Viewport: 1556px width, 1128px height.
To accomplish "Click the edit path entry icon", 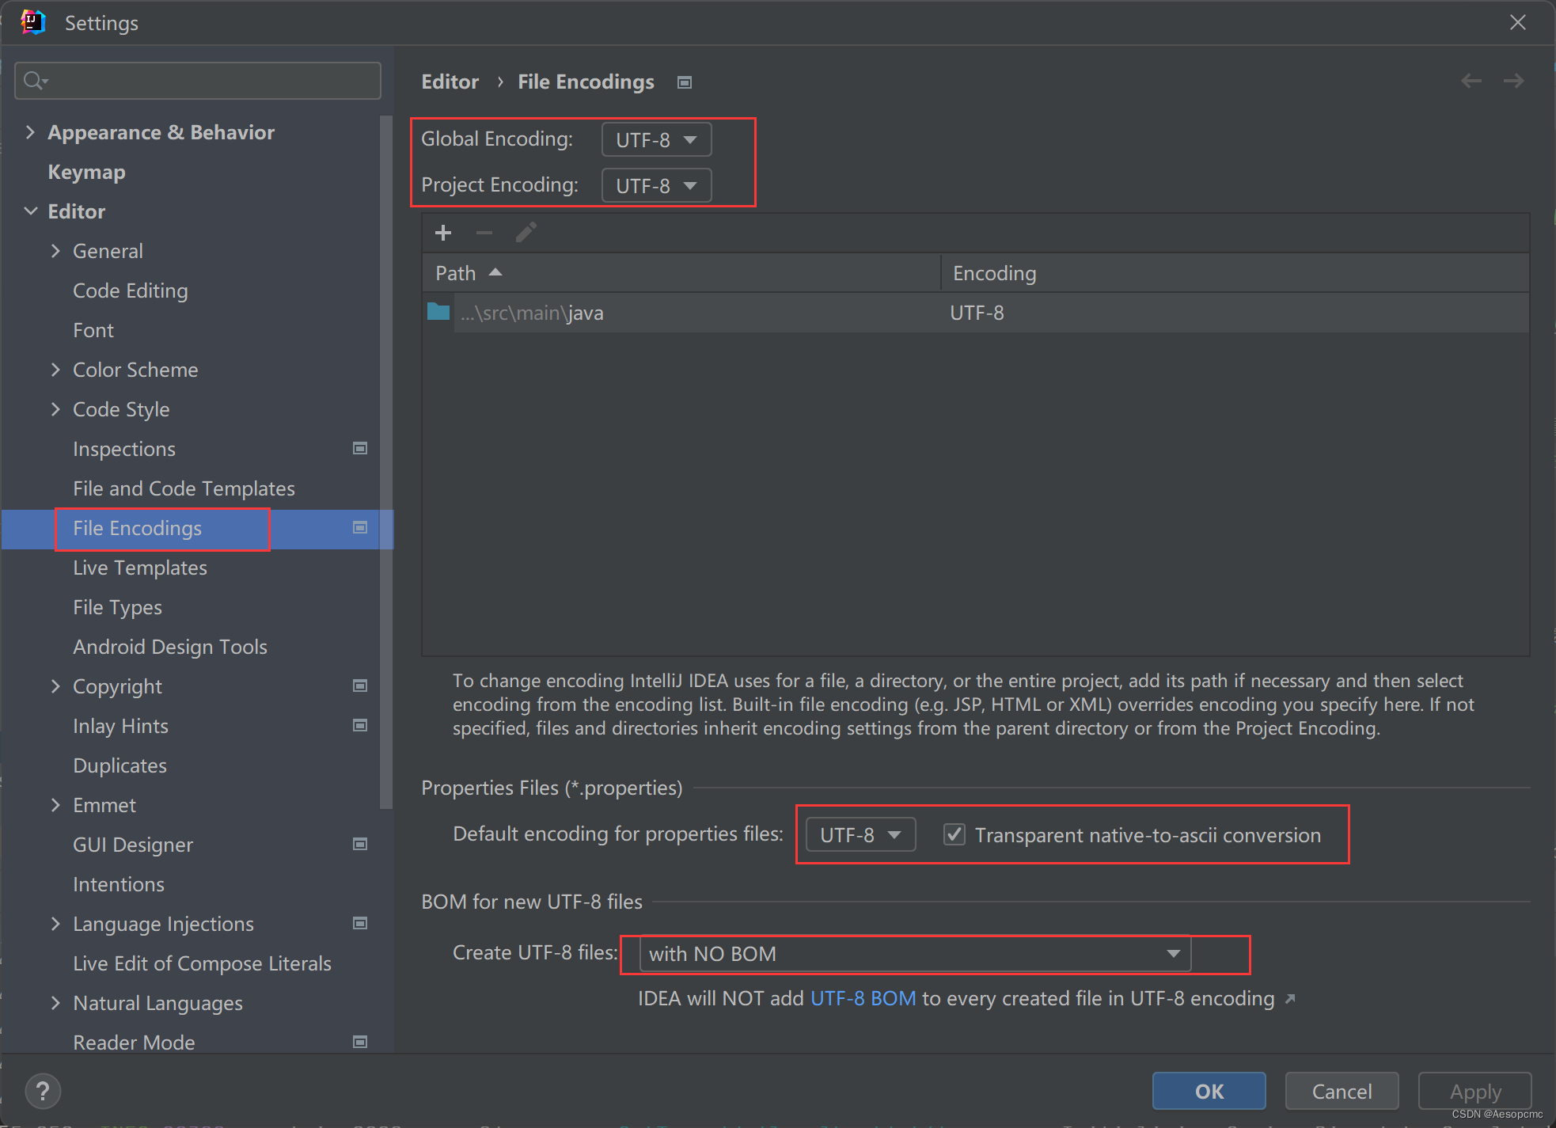I will 527,232.
